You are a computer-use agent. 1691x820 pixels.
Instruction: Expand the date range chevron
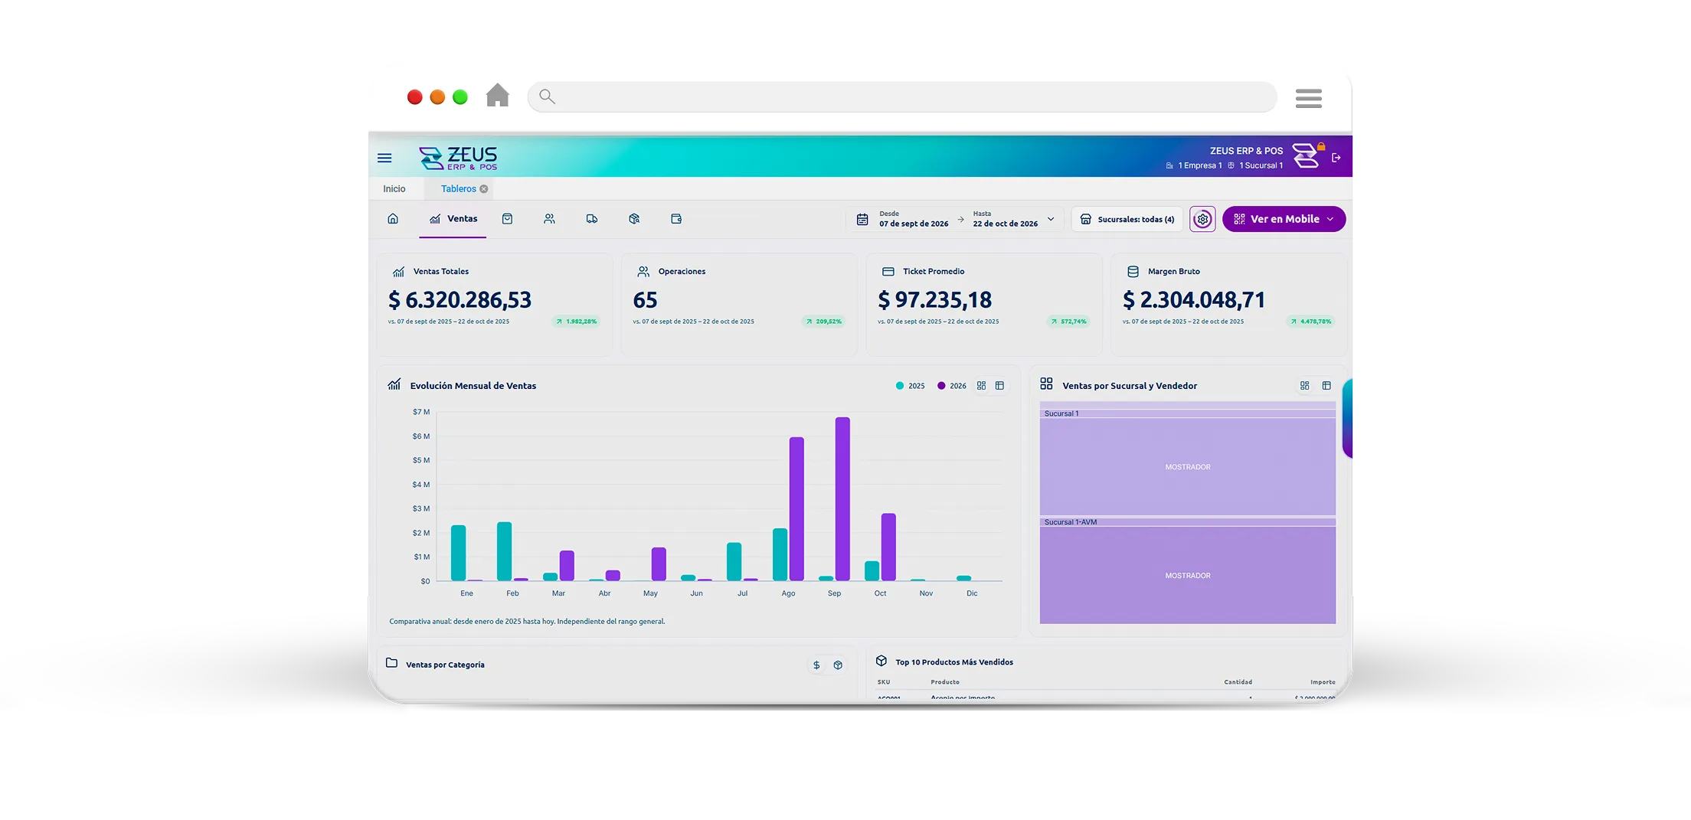click(x=1051, y=219)
